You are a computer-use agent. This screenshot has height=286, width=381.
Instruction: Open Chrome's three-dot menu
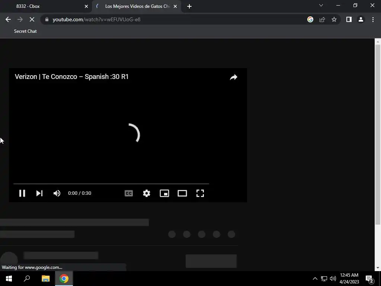click(x=373, y=19)
